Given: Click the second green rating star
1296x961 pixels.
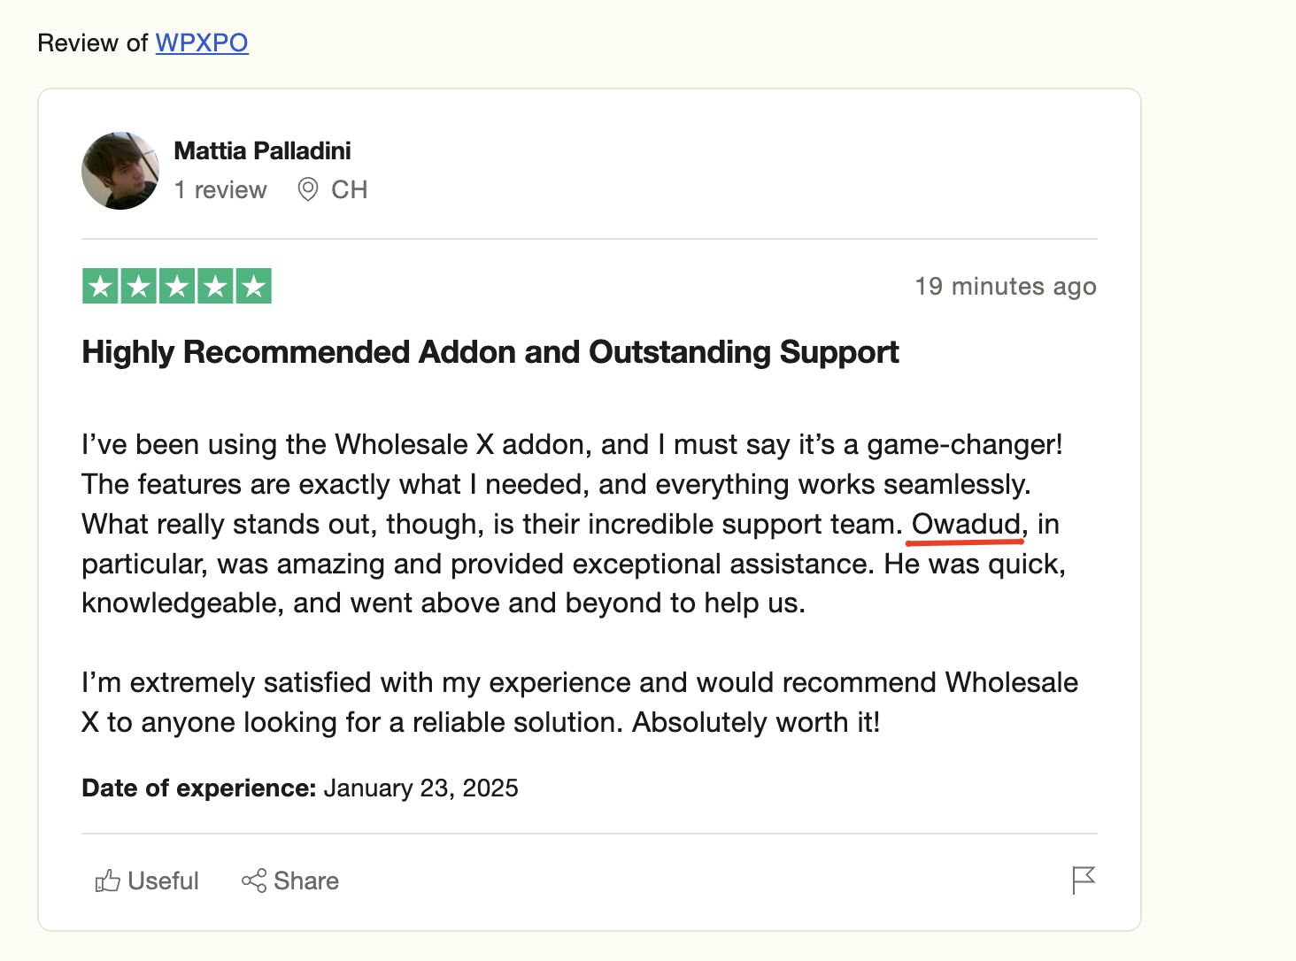Looking at the screenshot, I should click(x=139, y=286).
